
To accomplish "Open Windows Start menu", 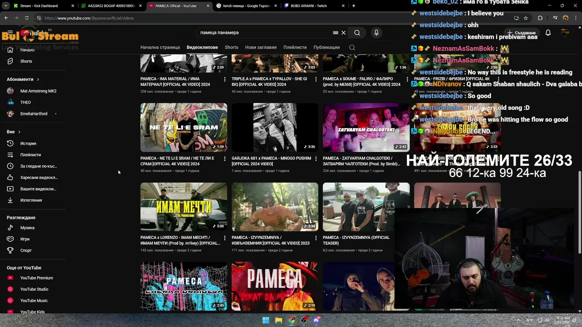I will point(266,320).
